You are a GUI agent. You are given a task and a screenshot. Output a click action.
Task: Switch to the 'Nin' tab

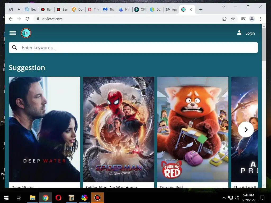124,10
